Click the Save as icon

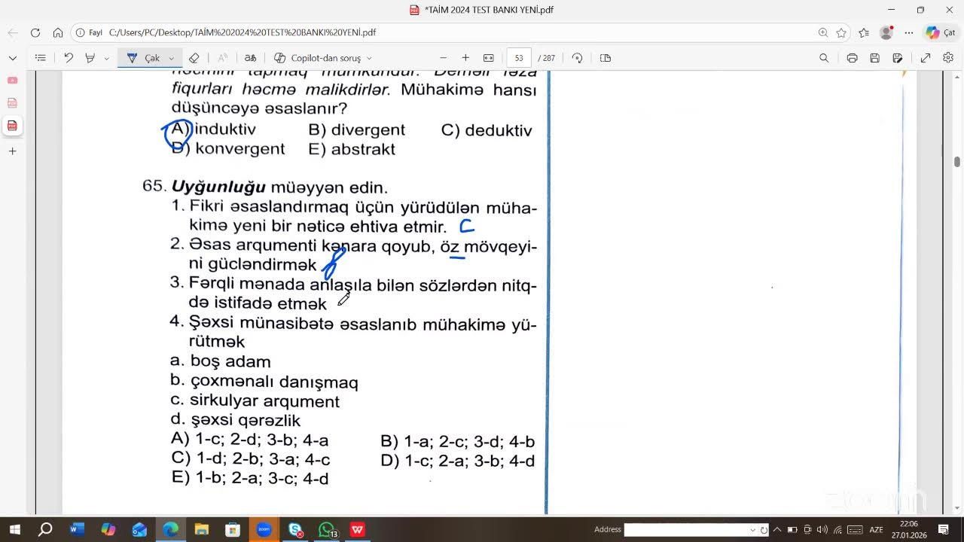(898, 58)
